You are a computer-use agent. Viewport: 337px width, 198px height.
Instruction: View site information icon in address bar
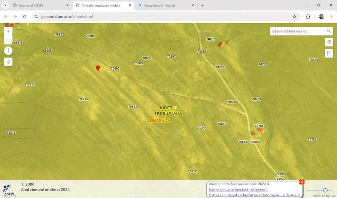36,16
